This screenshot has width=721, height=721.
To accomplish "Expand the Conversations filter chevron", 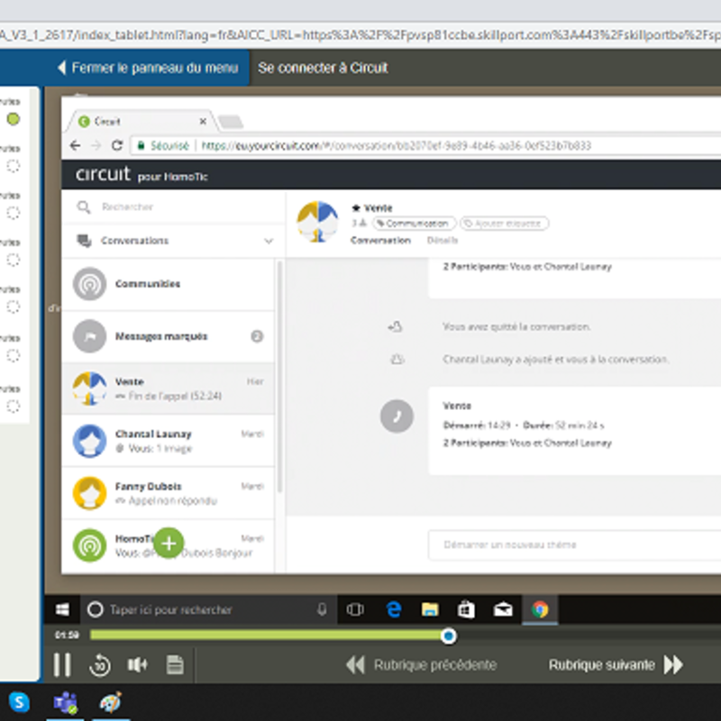I will point(269,241).
